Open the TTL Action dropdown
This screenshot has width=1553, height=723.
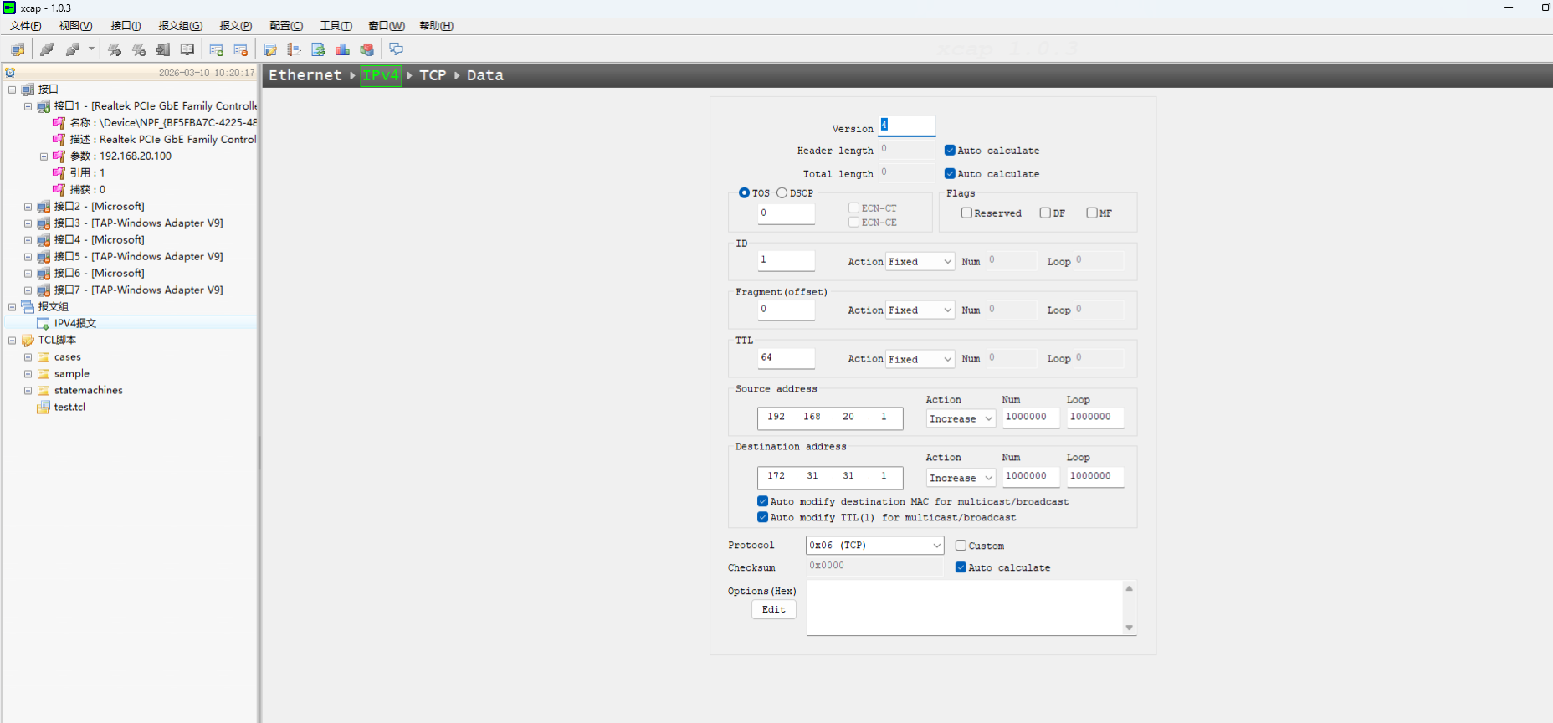(920, 359)
